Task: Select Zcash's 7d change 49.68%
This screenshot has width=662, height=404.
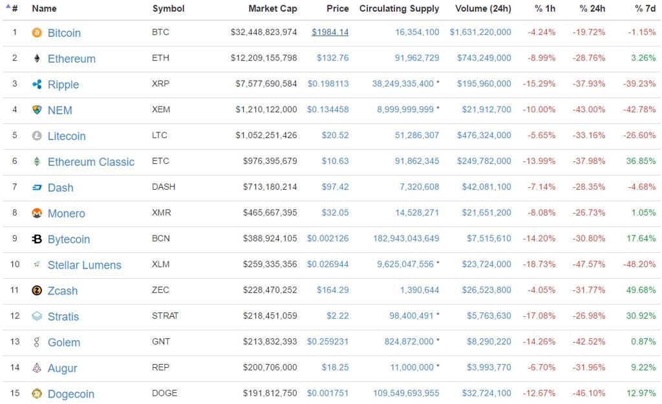Action: pyautogui.click(x=641, y=290)
